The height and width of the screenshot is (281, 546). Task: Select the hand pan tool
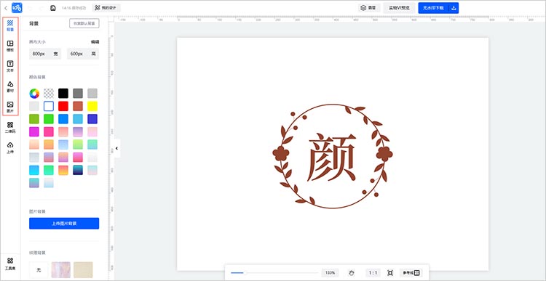coord(352,273)
